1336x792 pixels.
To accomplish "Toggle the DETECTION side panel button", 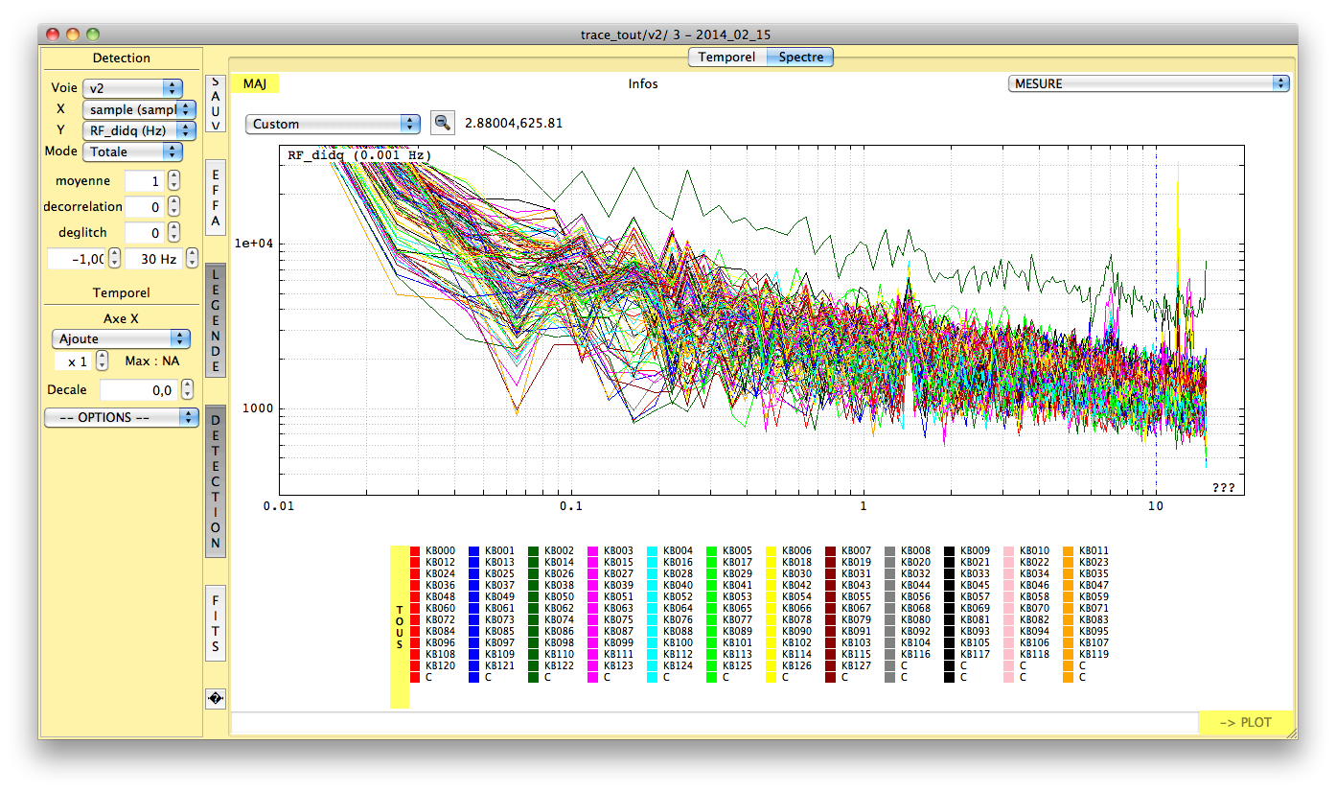I will [216, 481].
